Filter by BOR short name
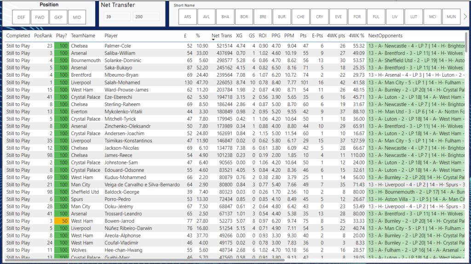The height and width of the screenshot is (264, 471). (244, 17)
